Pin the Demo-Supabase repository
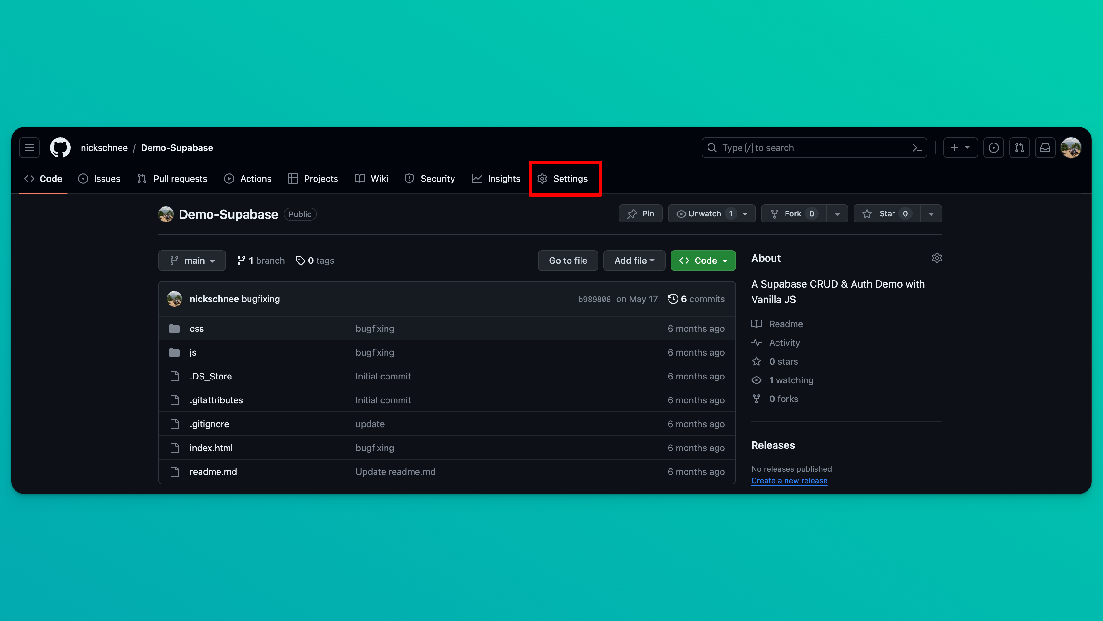1103x621 pixels. pos(640,214)
